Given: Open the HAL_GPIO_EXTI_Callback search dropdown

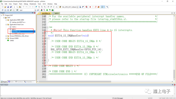Looking at the screenshot, I should 78,7.
